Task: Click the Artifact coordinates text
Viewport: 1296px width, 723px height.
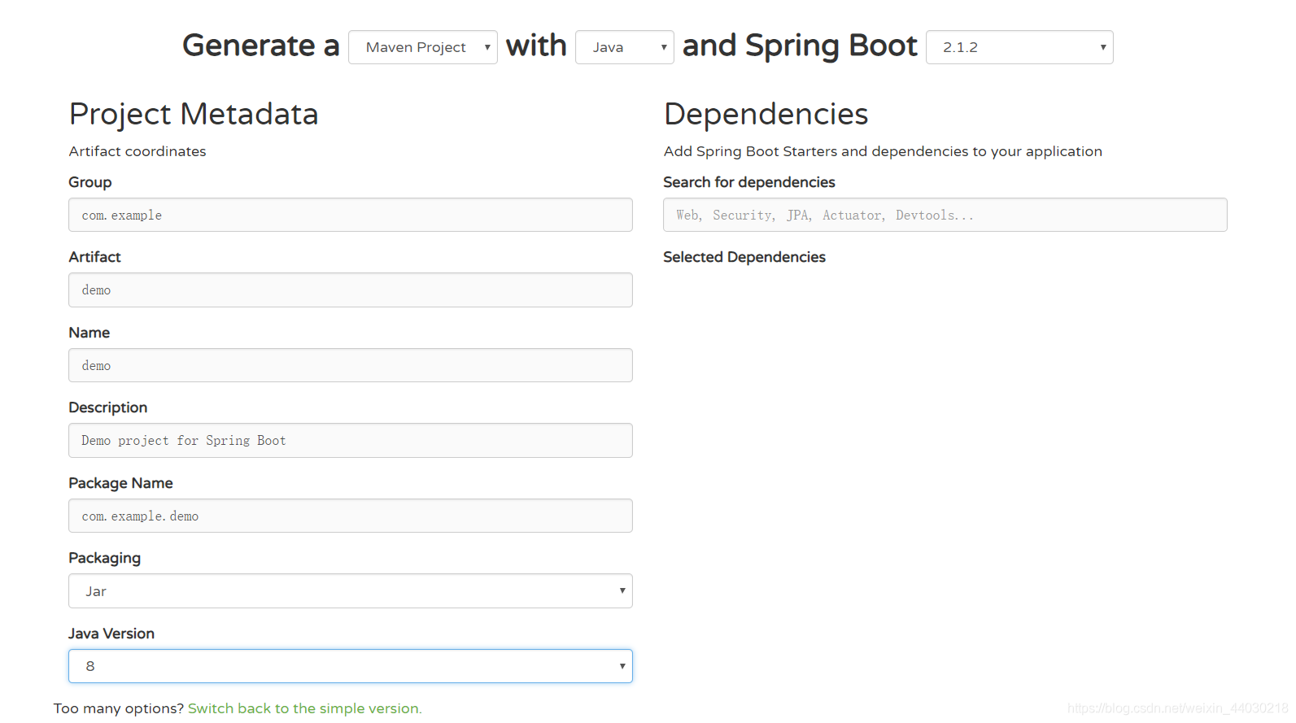Action: [137, 151]
